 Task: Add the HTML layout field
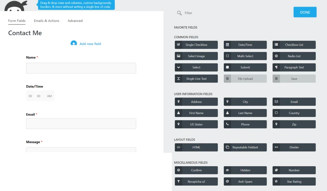coord(196,147)
